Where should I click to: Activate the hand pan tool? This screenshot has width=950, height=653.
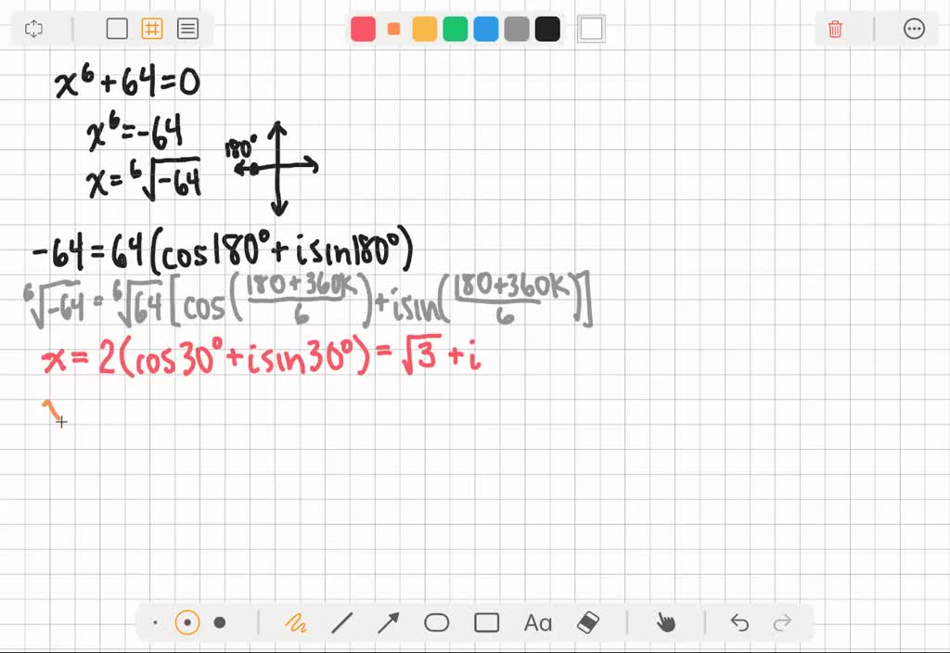pyautogui.click(x=666, y=622)
